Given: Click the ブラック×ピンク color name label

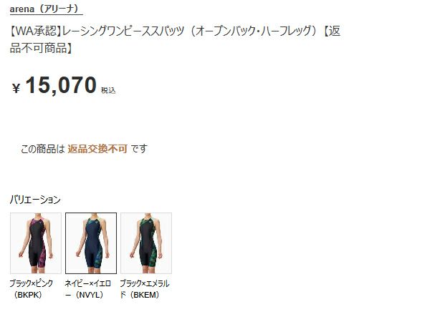Looking at the screenshot, I should click(32, 283).
